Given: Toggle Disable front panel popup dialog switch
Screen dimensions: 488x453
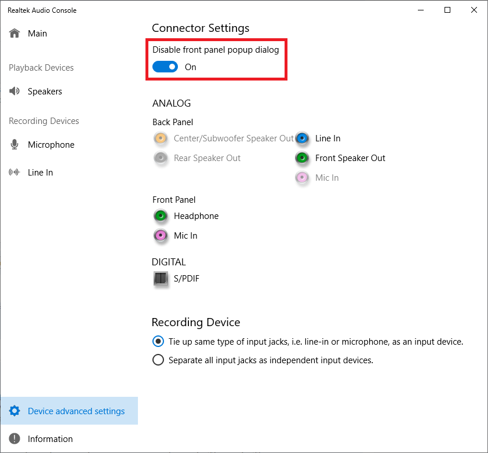Looking at the screenshot, I should tap(165, 67).
